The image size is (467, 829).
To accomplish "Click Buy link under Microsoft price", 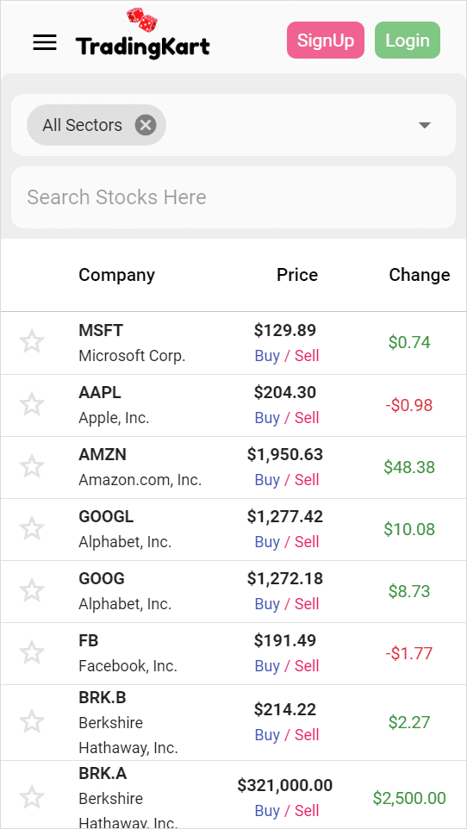I will (267, 356).
